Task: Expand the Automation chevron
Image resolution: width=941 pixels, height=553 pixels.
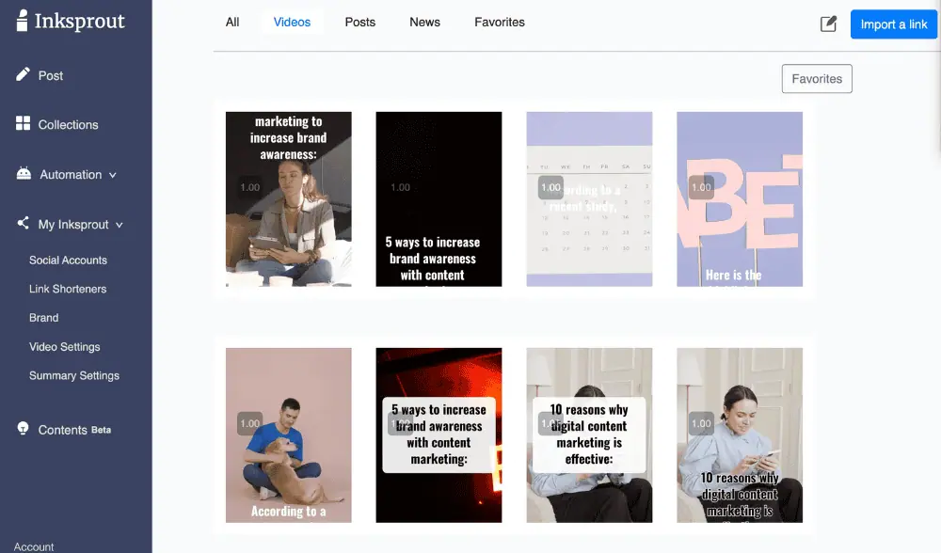Action: [113, 175]
